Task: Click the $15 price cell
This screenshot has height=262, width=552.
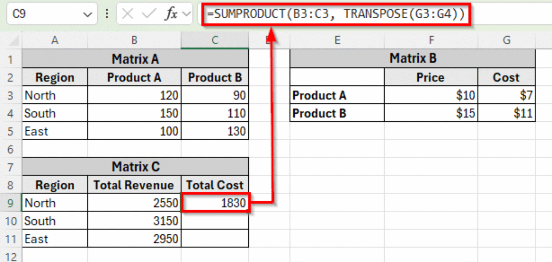Action: pyautogui.click(x=431, y=113)
